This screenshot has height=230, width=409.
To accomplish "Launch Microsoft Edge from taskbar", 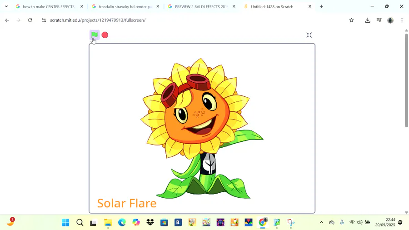I will [122, 222].
